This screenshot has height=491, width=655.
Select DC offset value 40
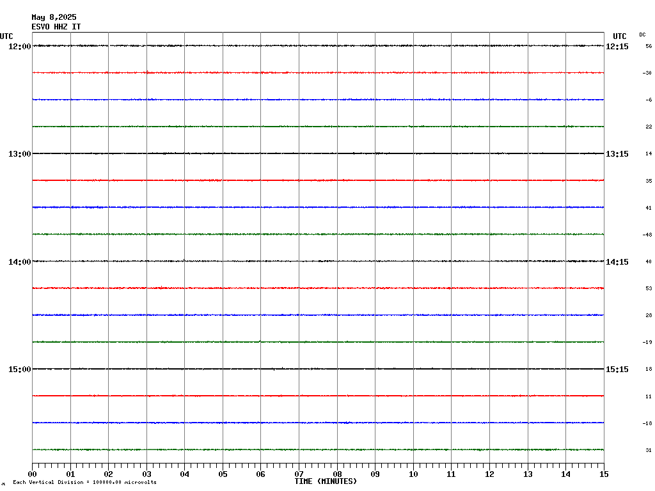649,261
